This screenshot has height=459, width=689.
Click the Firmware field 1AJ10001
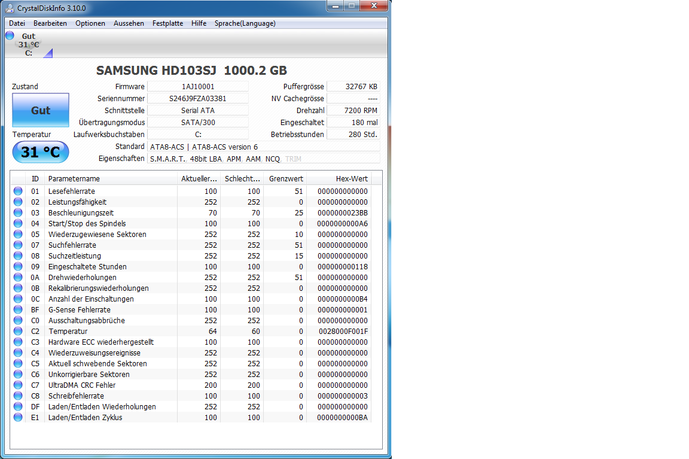198,87
